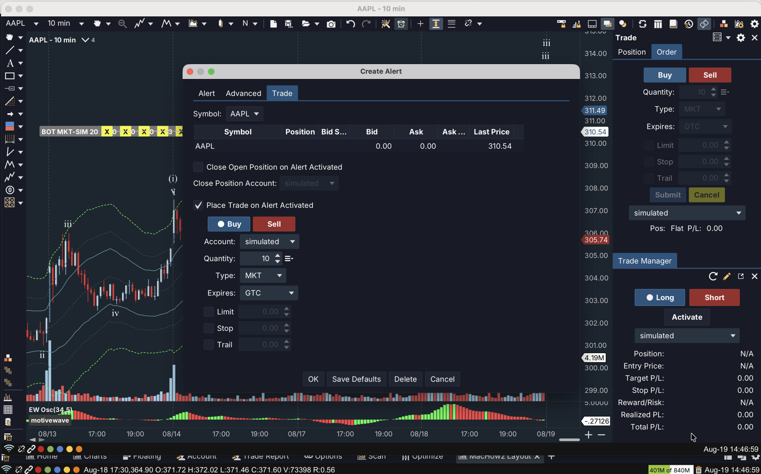Viewport: 761px width, 474px height.
Task: Select the Gann grid box tool
Action: click(x=10, y=203)
